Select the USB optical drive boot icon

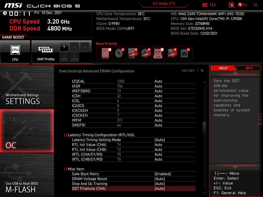pyautogui.click(x=145, y=53)
